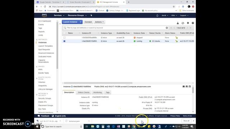Switch to the Monitoring tab

tap(97, 92)
